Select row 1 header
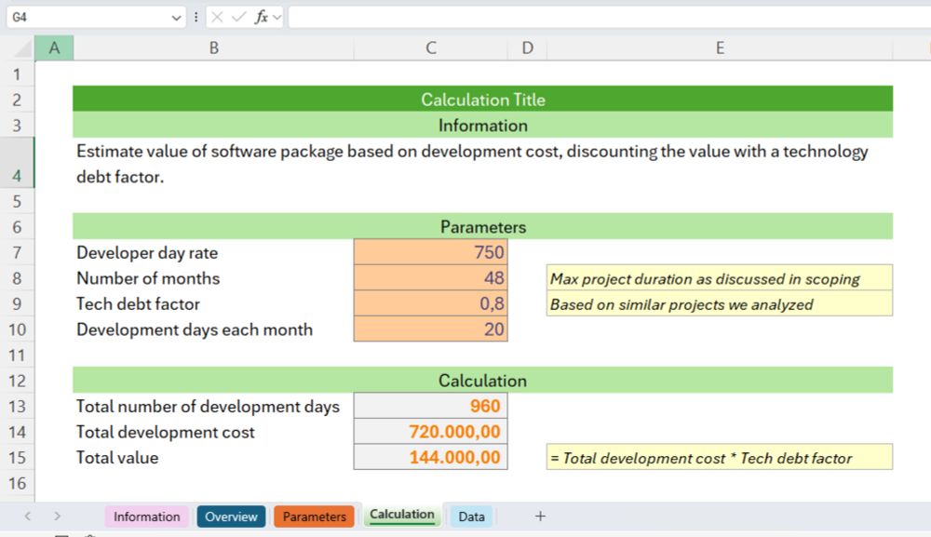931x537 pixels. coord(17,74)
